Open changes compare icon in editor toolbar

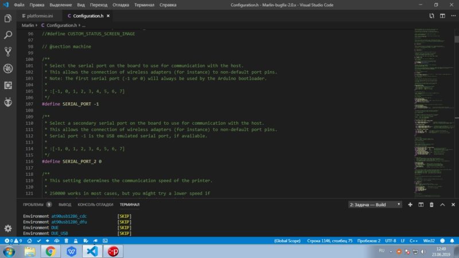click(431, 16)
